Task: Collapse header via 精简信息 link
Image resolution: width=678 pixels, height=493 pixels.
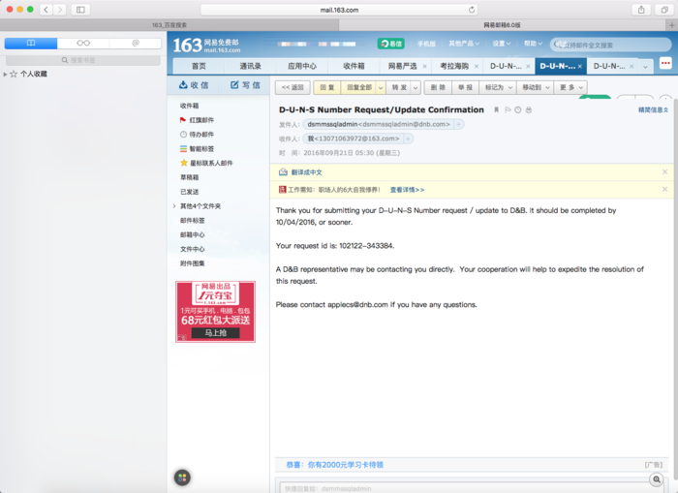Action: click(653, 109)
